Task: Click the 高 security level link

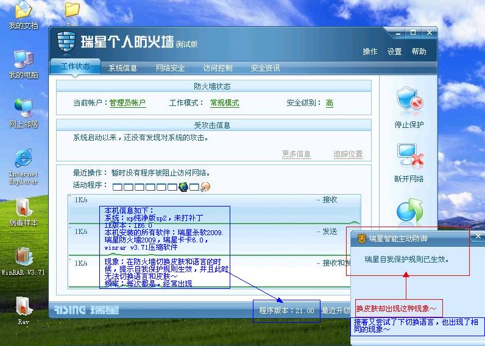Action: [330, 103]
